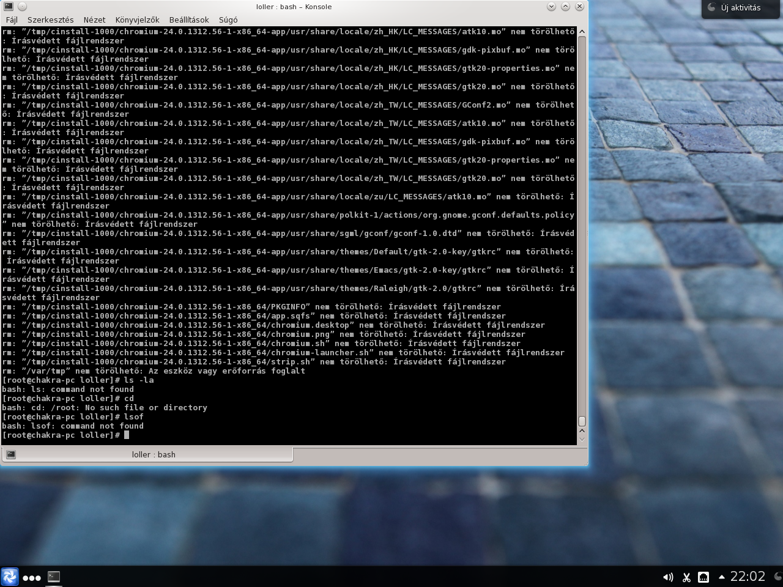The height and width of the screenshot is (587, 783).
Task: Click the round sticky button in Konsole title bar
Action: 22,7
